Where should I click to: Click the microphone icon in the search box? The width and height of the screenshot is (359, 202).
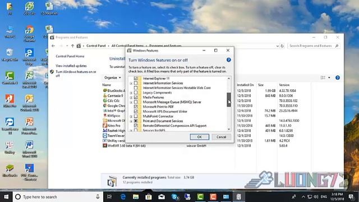pos(98,197)
